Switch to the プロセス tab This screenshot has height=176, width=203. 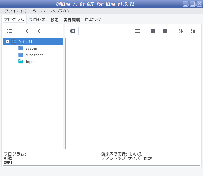click(x=37, y=20)
